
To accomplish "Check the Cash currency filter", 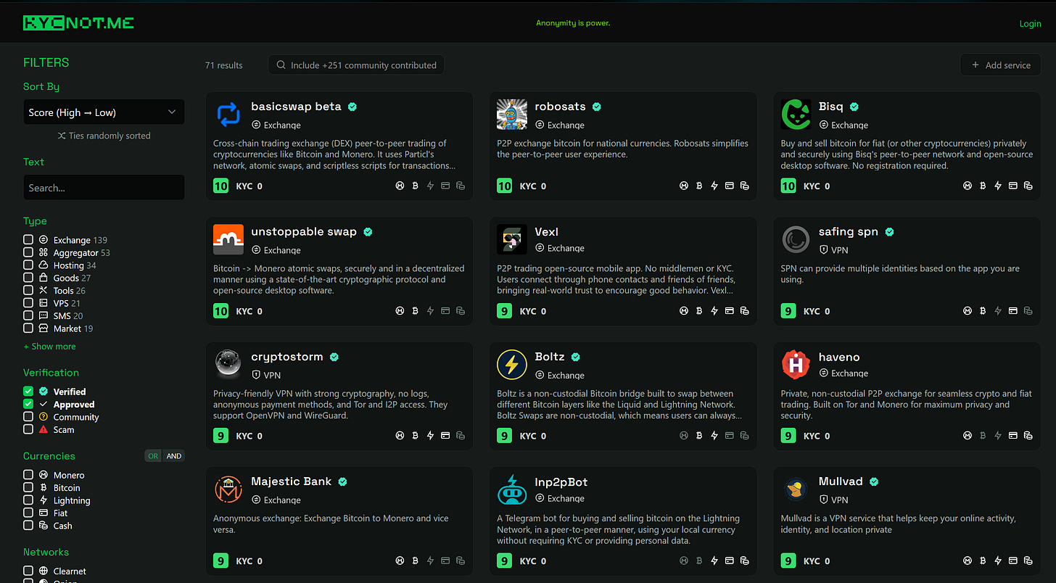I will point(28,525).
